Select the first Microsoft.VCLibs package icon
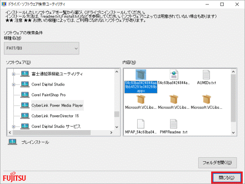 pos(141,99)
